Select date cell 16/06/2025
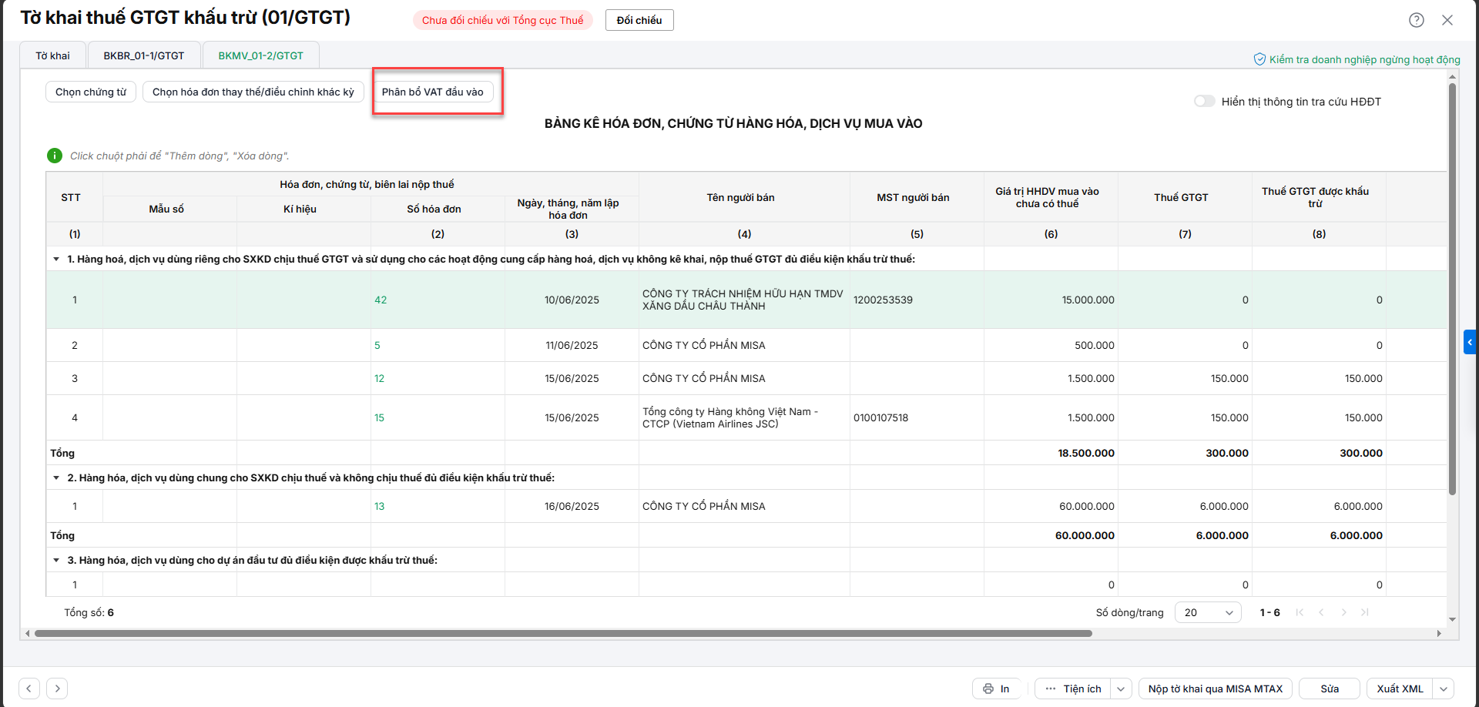This screenshot has height=707, width=1479. click(x=572, y=506)
